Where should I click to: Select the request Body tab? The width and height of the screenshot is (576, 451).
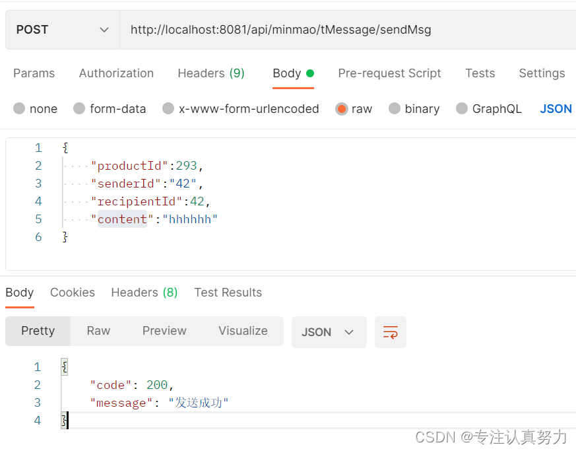[293, 73]
